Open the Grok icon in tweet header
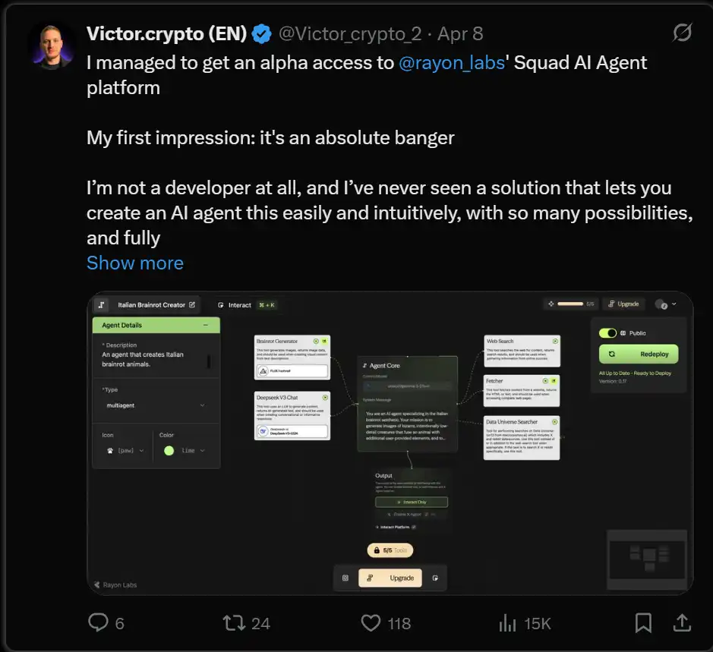The height and width of the screenshot is (652, 713). (x=682, y=33)
